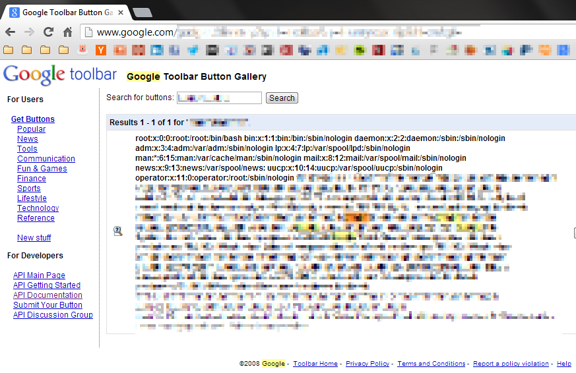Open the API Documentation link
576x373 pixels.
pos(48,295)
